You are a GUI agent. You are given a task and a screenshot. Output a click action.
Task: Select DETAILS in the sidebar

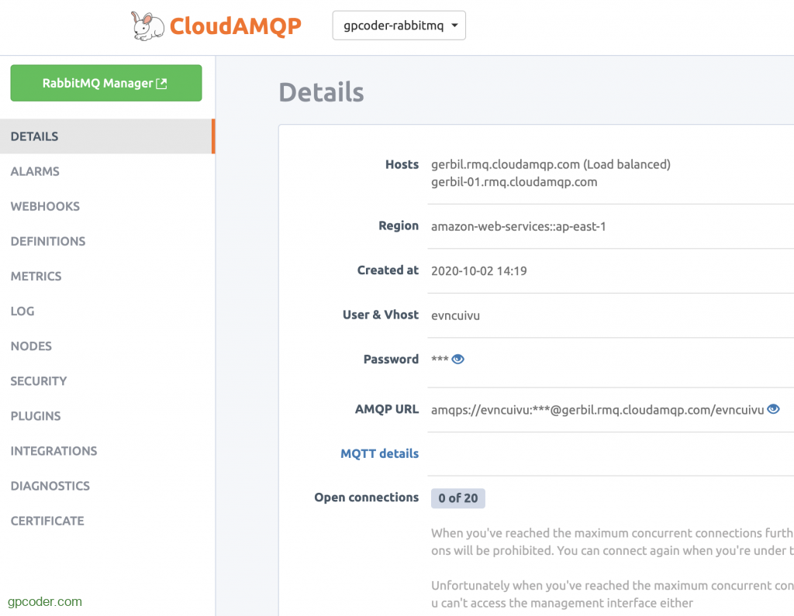click(x=35, y=136)
